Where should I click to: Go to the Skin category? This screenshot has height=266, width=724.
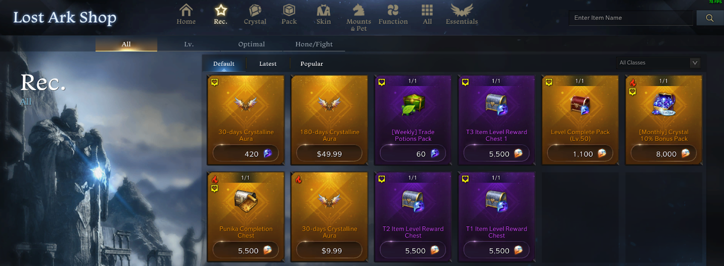(x=323, y=14)
